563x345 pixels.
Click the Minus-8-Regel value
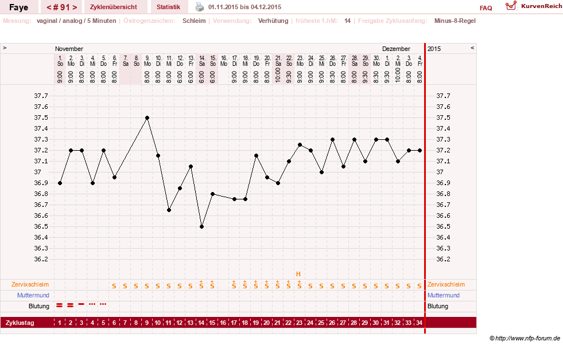click(x=455, y=21)
